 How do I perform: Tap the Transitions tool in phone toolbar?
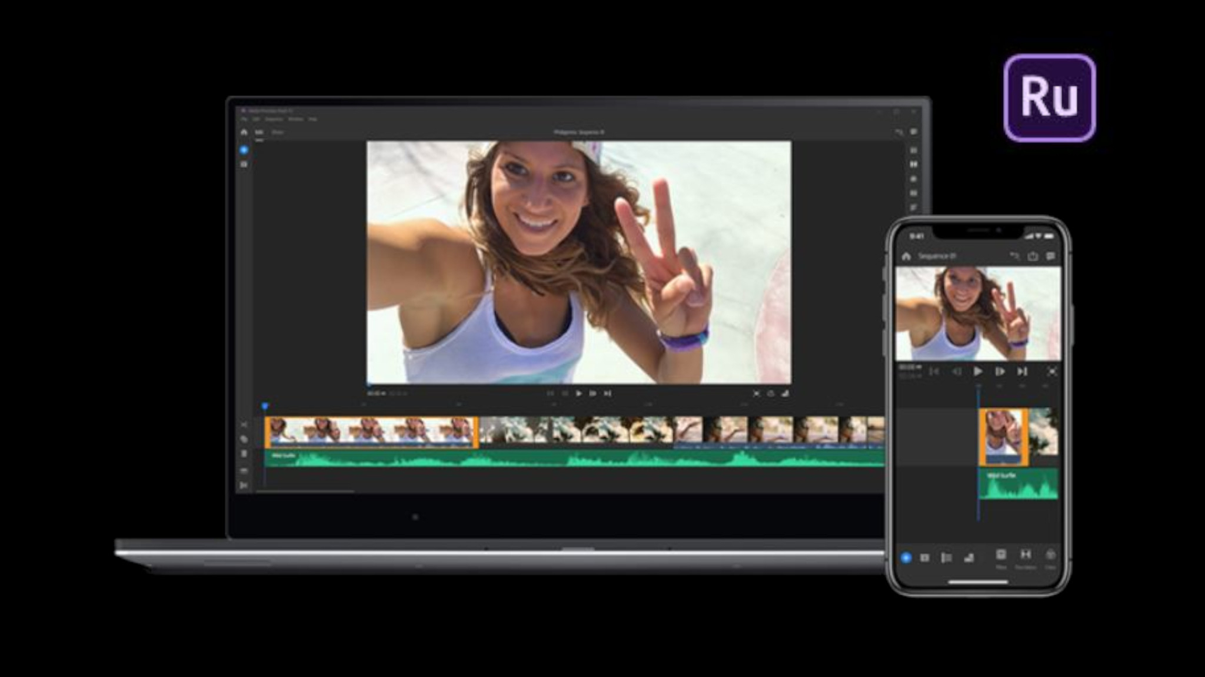tap(1026, 556)
